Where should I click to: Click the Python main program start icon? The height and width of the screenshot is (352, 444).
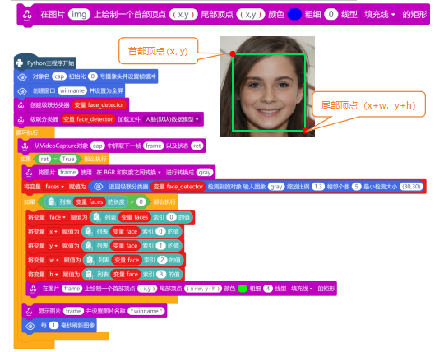20,63
